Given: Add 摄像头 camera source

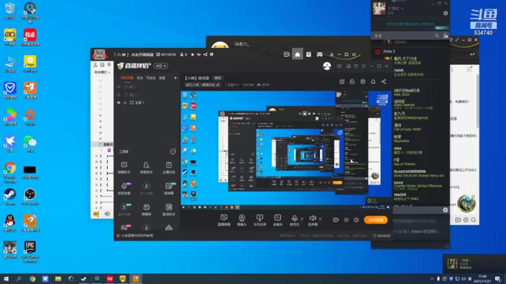Looking at the screenshot, I should 242,220.
